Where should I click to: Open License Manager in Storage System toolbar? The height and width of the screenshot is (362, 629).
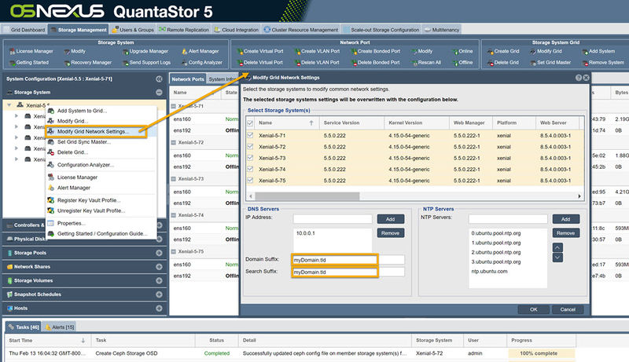pyautogui.click(x=31, y=51)
